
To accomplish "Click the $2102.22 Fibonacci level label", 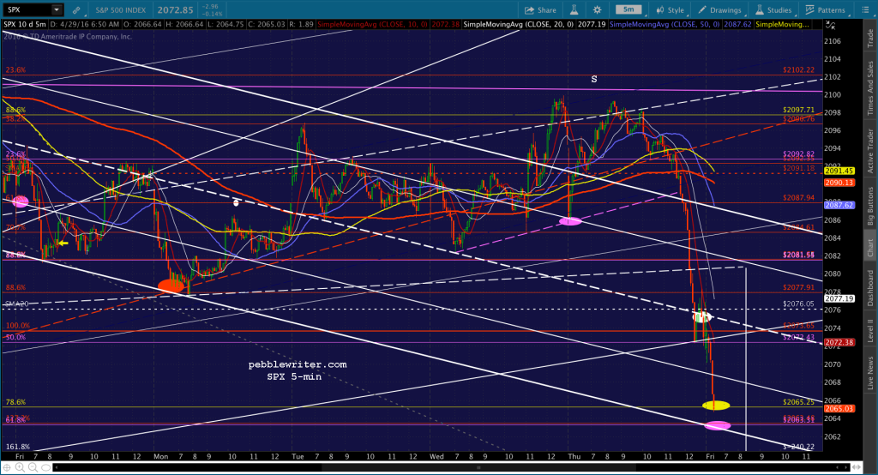I will 799,70.
